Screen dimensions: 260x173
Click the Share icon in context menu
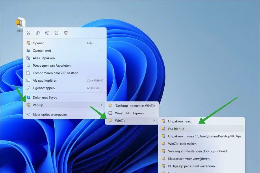click(57, 33)
